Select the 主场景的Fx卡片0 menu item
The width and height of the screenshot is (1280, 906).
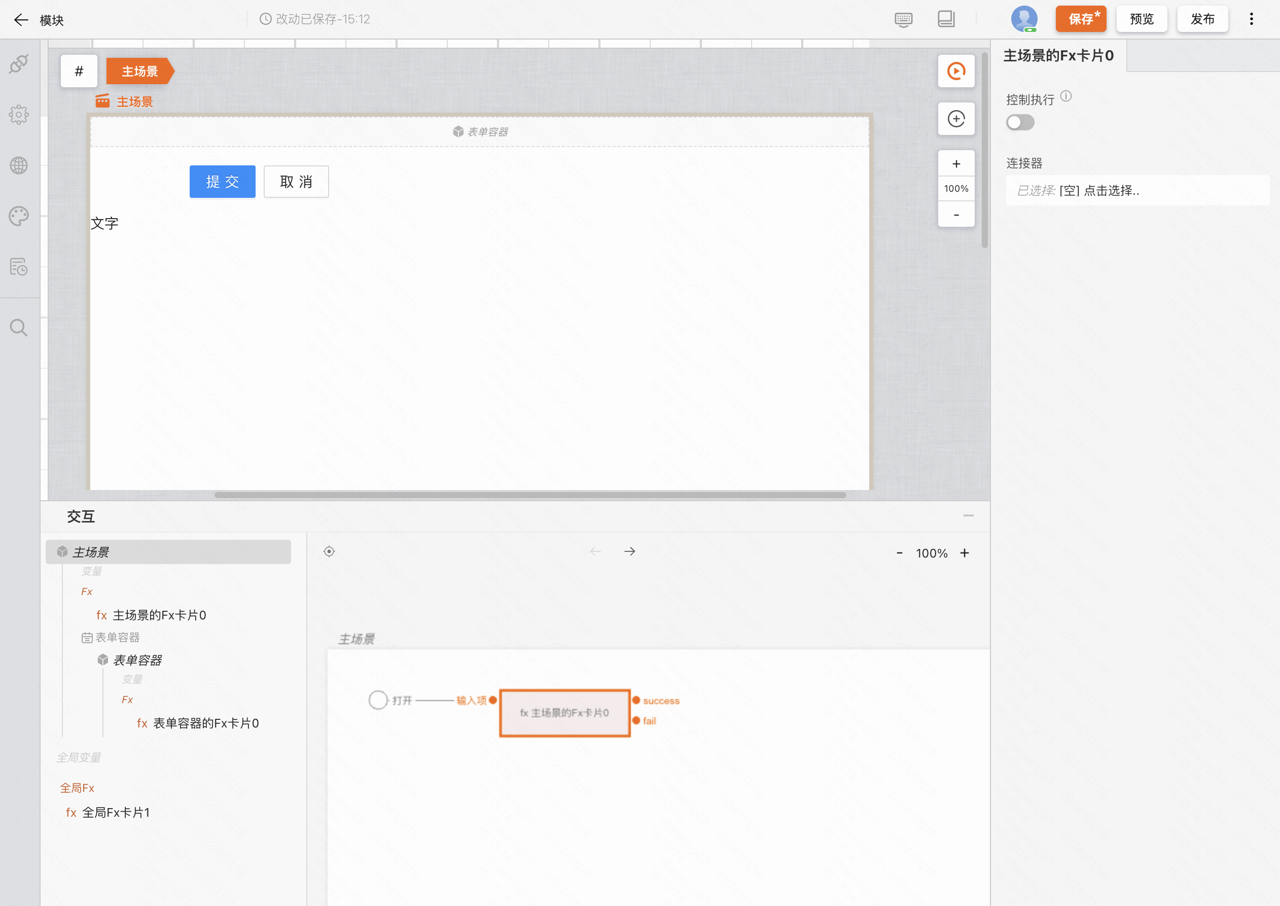tap(159, 615)
